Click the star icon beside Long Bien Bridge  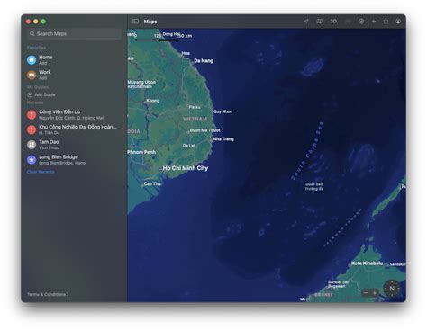point(32,160)
